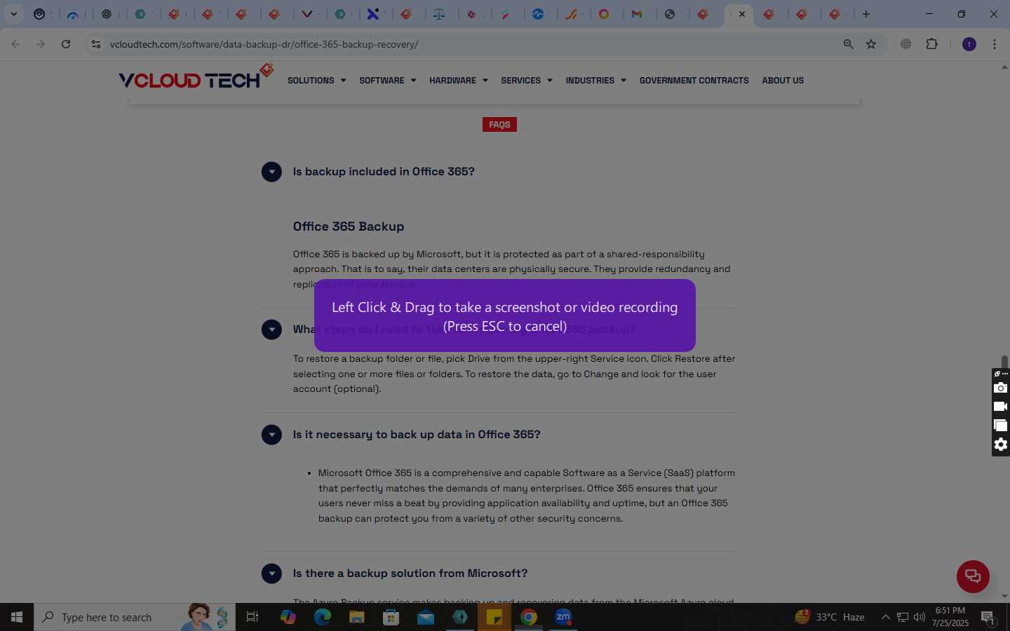The image size is (1010, 631).
Task: Open the network status icon
Action: tap(903, 617)
